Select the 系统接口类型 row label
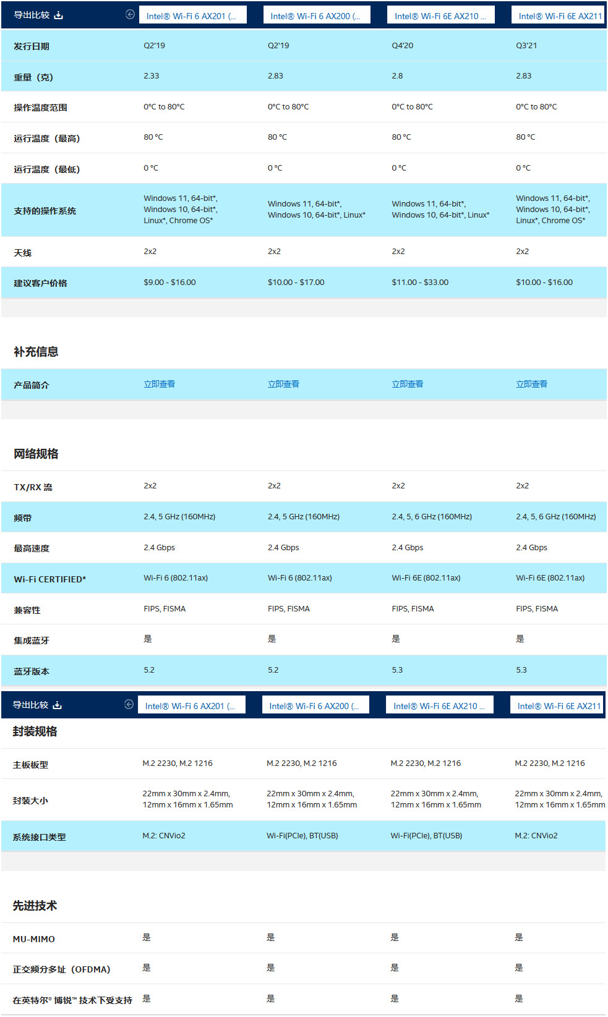Image resolution: width=608 pixels, height=1017 pixels. point(39,837)
